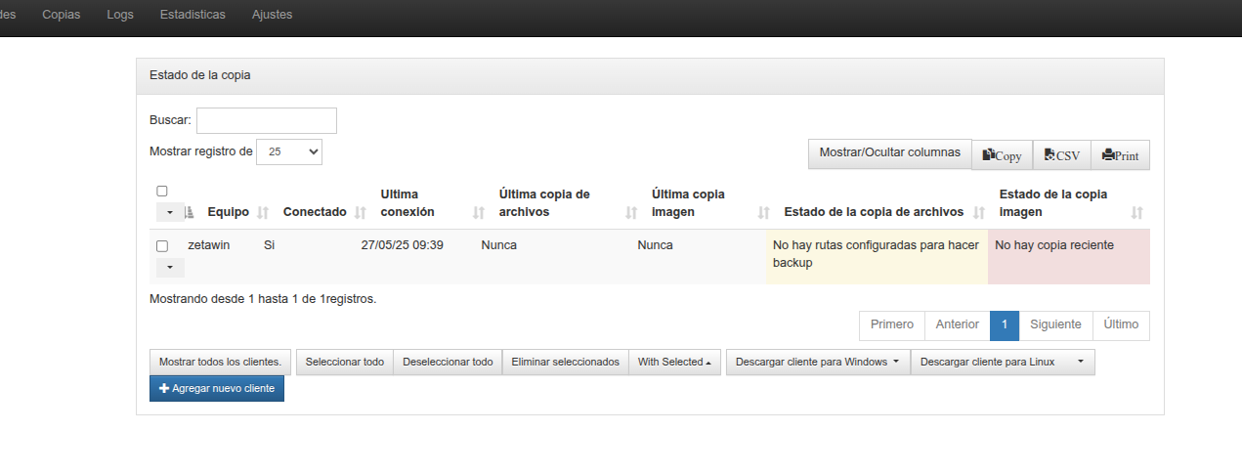Open the Logs menu item
The width and height of the screenshot is (1242, 474).
120,15
